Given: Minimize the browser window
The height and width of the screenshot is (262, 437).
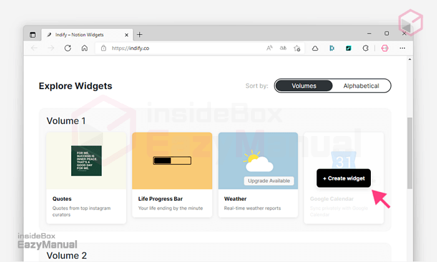Looking at the screenshot, I should pyautogui.click(x=370, y=34).
